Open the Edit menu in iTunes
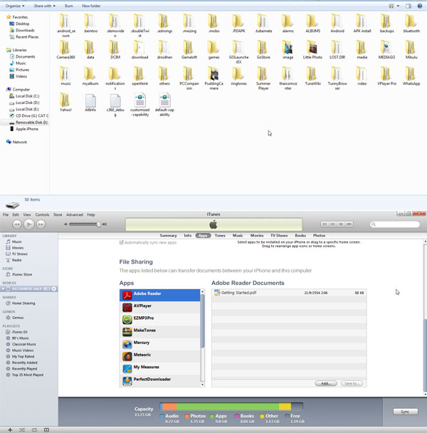This screenshot has height=433, width=427. point(16,214)
